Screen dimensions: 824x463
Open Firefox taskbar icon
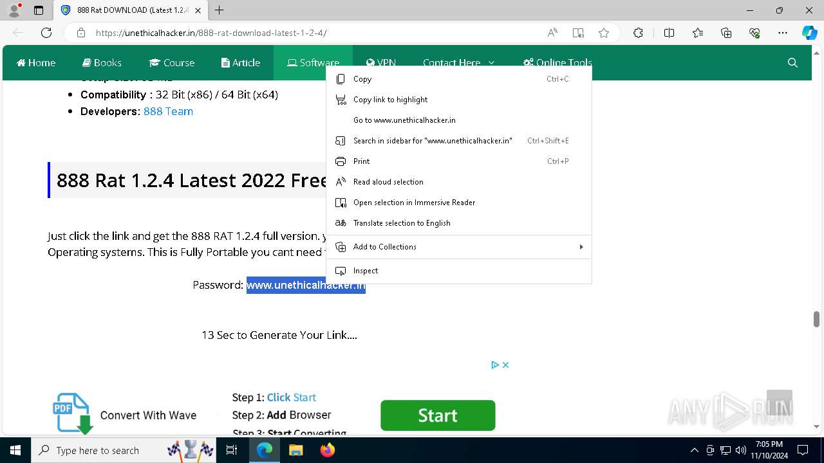(328, 450)
